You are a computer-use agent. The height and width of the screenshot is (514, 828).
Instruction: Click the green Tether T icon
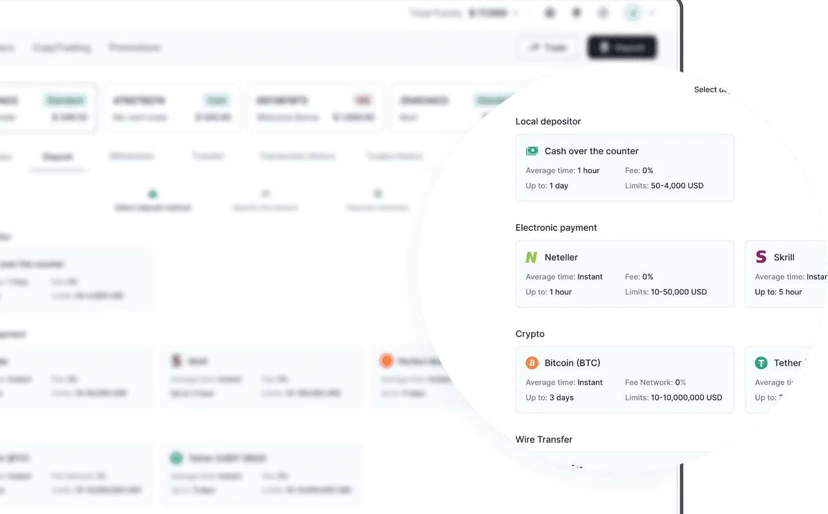pos(761,363)
